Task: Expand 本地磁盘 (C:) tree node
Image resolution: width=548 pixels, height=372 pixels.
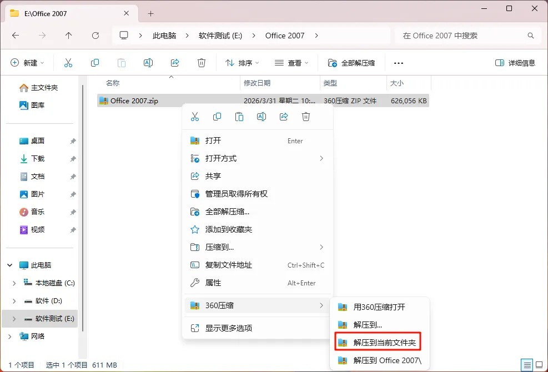Action: tap(14, 283)
